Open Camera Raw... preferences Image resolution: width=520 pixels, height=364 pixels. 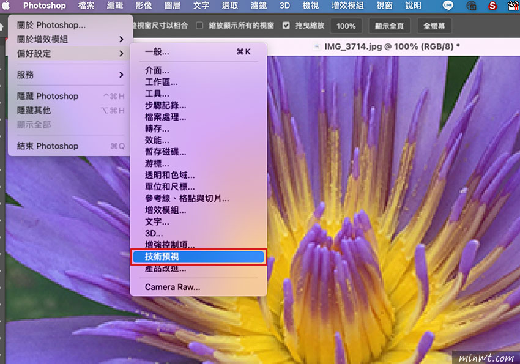coord(198,287)
